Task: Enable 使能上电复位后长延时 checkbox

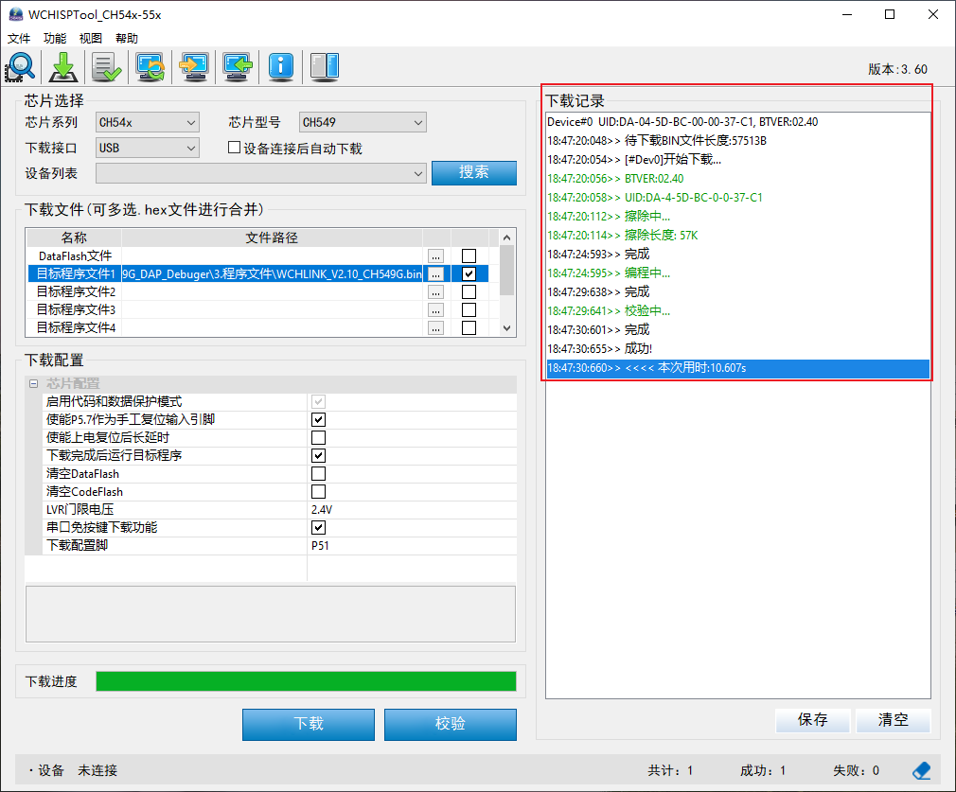Action: (318, 438)
